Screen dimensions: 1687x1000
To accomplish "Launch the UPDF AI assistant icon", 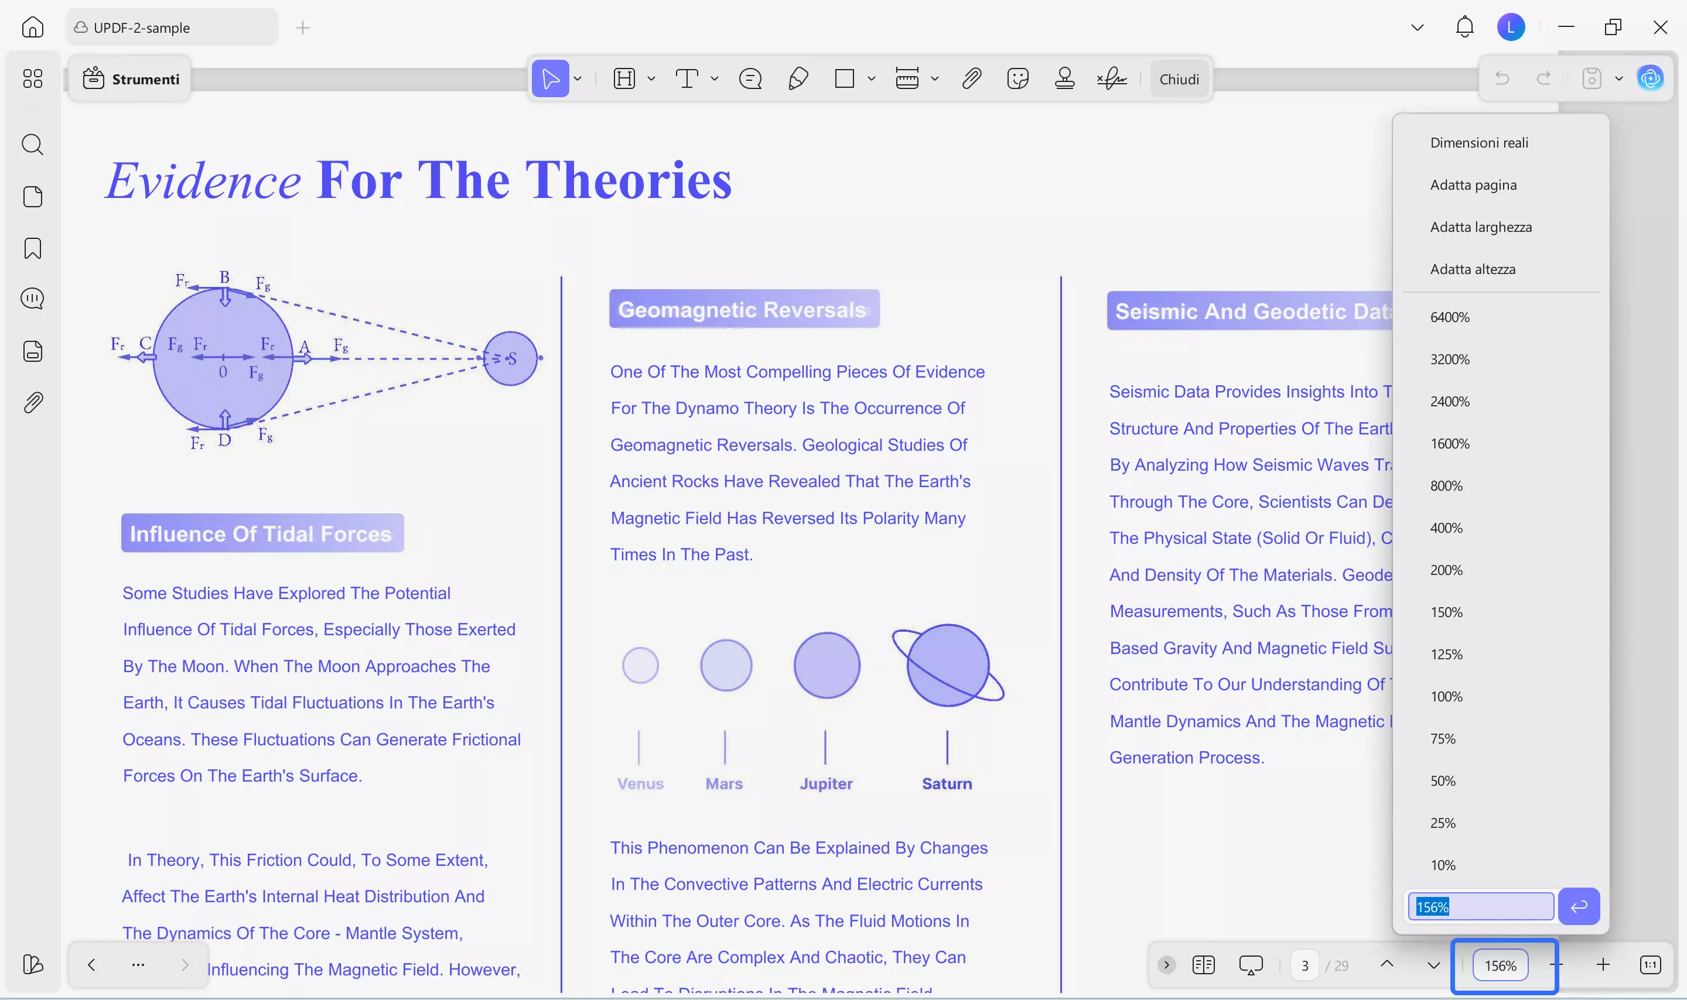I will tap(1650, 79).
